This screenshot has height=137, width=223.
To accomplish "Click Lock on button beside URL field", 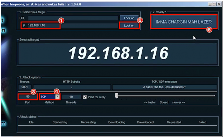I will (129, 18).
